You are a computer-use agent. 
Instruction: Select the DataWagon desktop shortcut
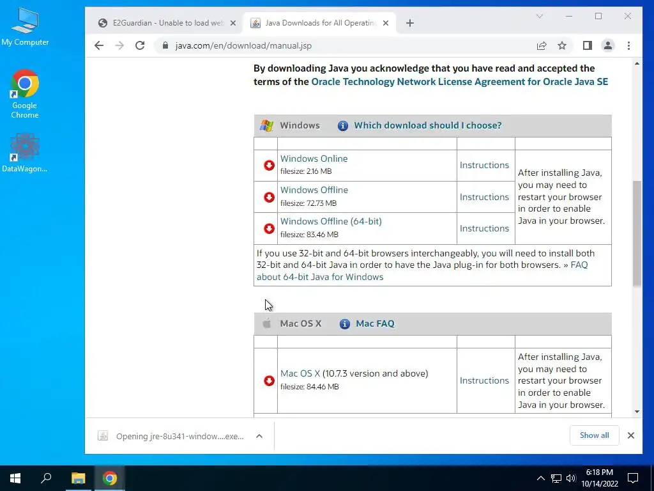(25, 153)
